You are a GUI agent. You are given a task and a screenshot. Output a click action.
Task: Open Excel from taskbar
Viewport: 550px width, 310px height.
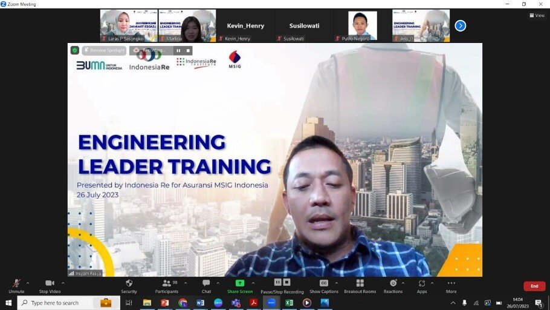pyautogui.click(x=290, y=303)
